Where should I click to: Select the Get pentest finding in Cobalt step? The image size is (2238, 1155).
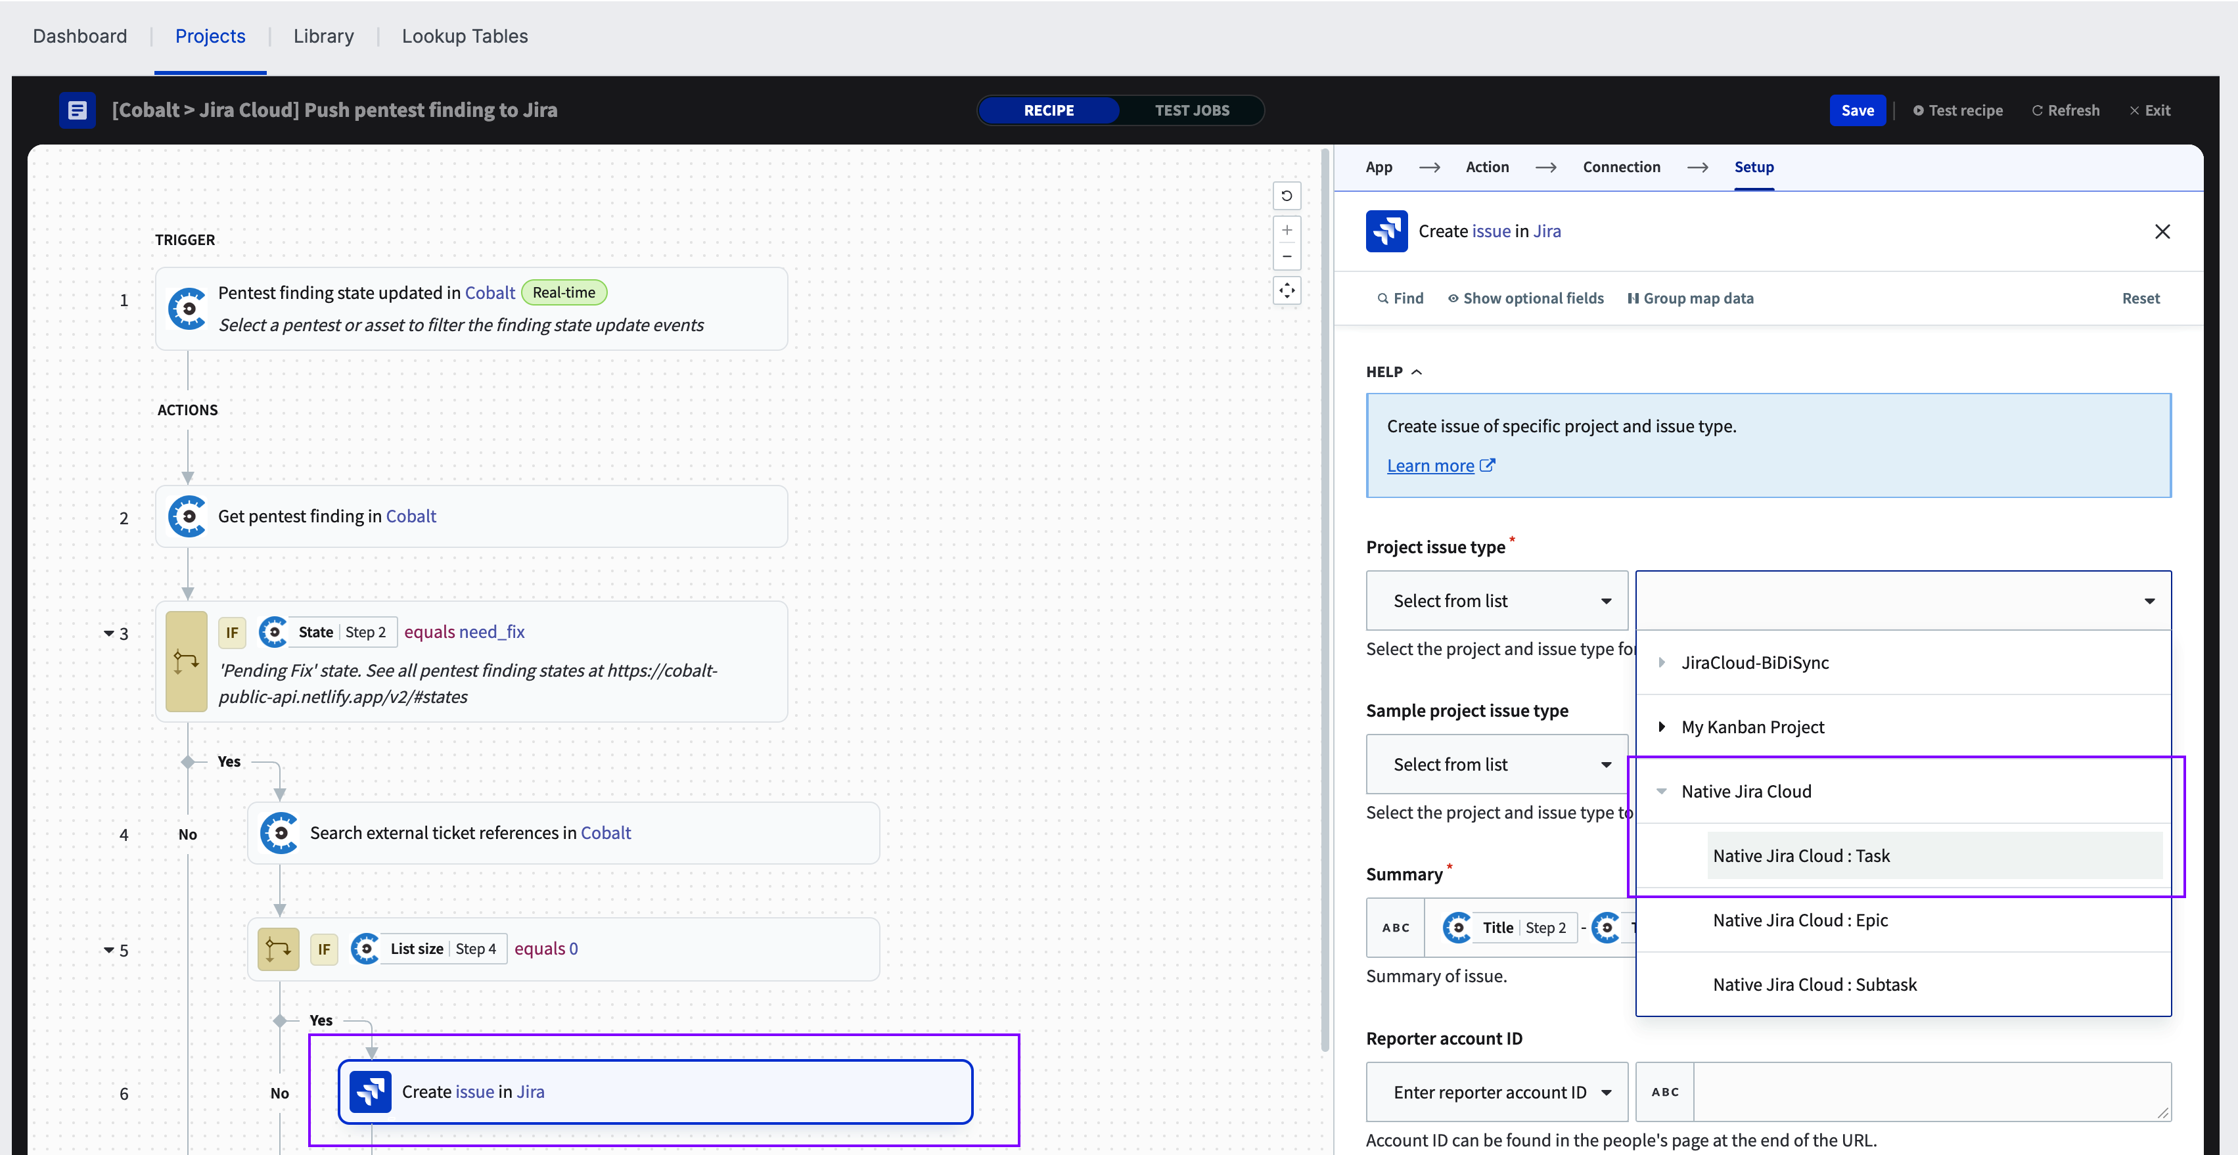tap(471, 516)
